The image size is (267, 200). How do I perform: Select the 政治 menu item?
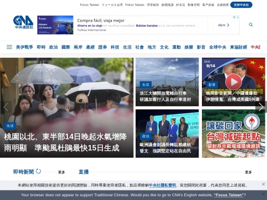tap(53, 47)
